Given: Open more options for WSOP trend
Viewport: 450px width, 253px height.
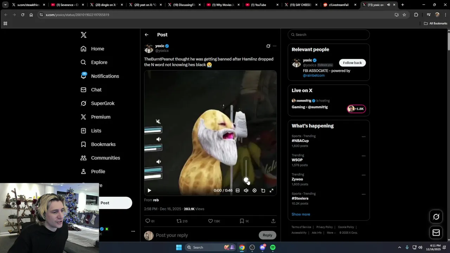Looking at the screenshot, I should pyautogui.click(x=364, y=156).
